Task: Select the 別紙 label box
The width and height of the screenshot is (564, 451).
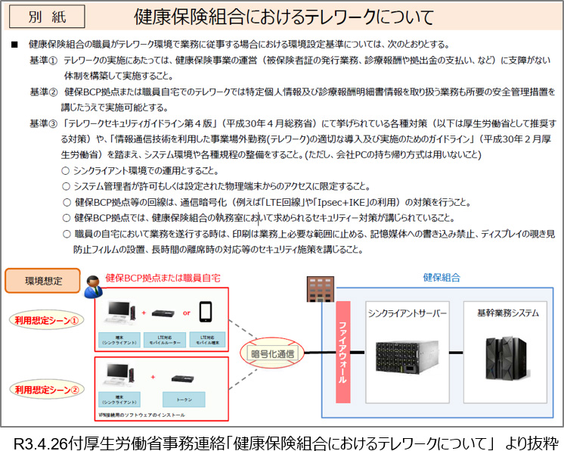Action: click(x=45, y=16)
